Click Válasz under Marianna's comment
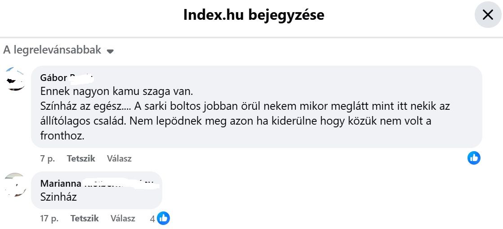 [x=123, y=219]
